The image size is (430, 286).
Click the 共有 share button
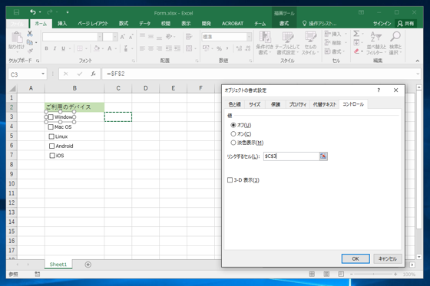tap(406, 24)
